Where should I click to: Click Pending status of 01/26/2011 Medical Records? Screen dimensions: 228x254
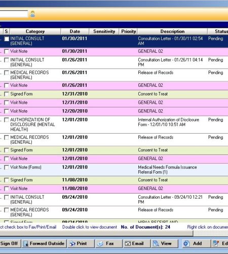click(216, 73)
